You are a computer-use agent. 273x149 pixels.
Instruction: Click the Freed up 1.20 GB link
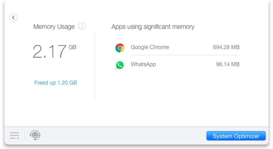55,83
